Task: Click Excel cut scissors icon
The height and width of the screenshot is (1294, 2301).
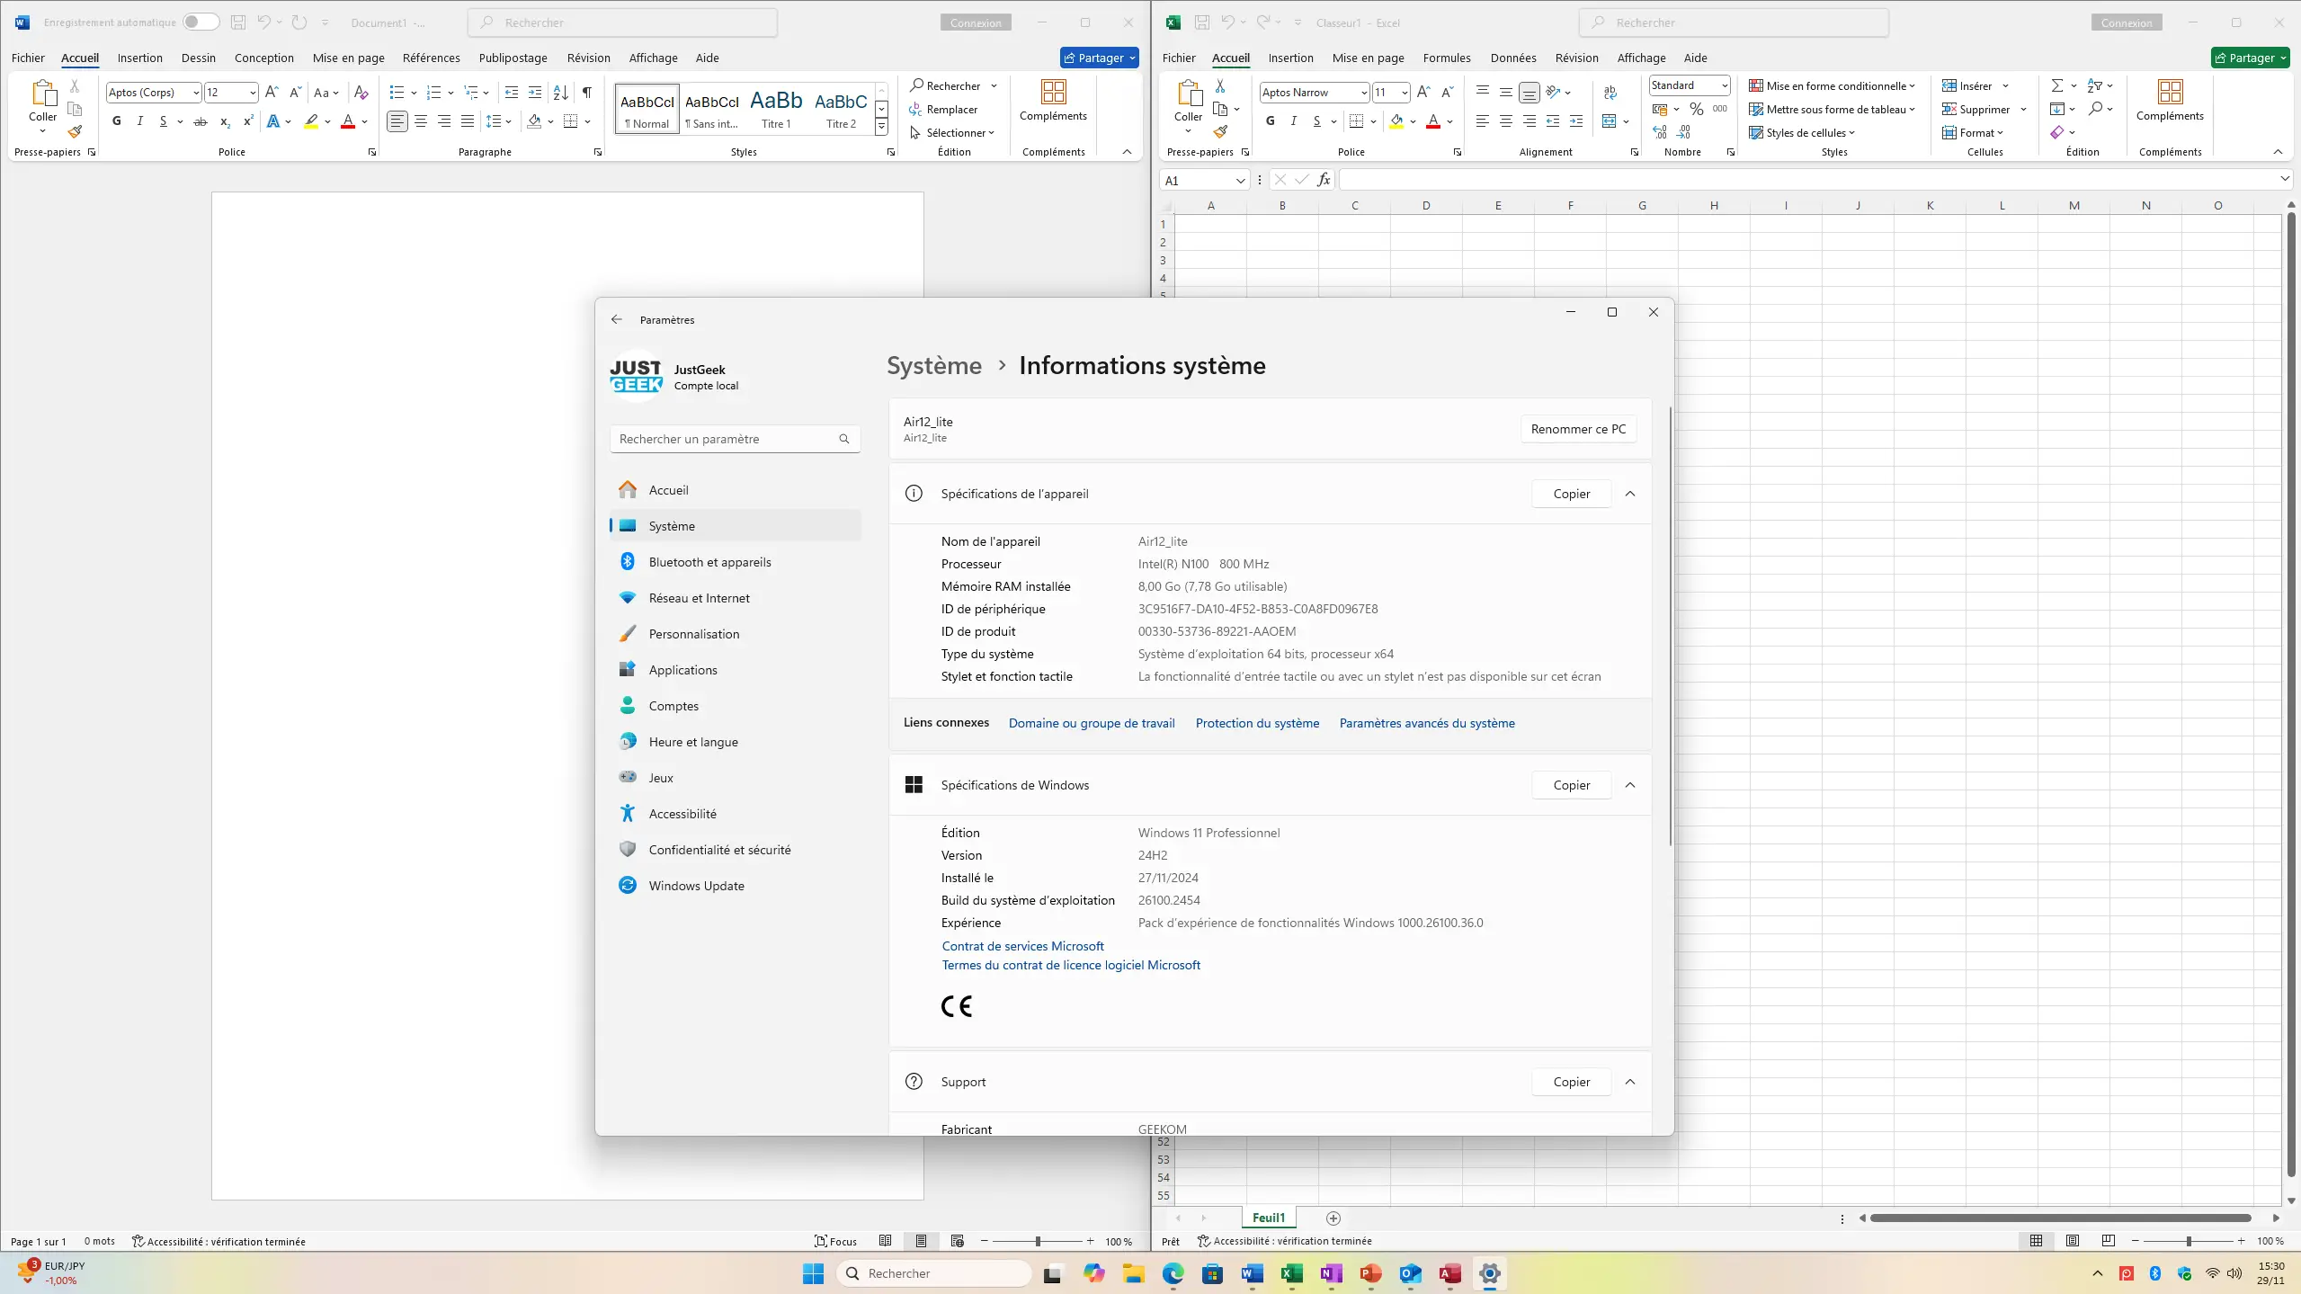Action: pos(1220,86)
